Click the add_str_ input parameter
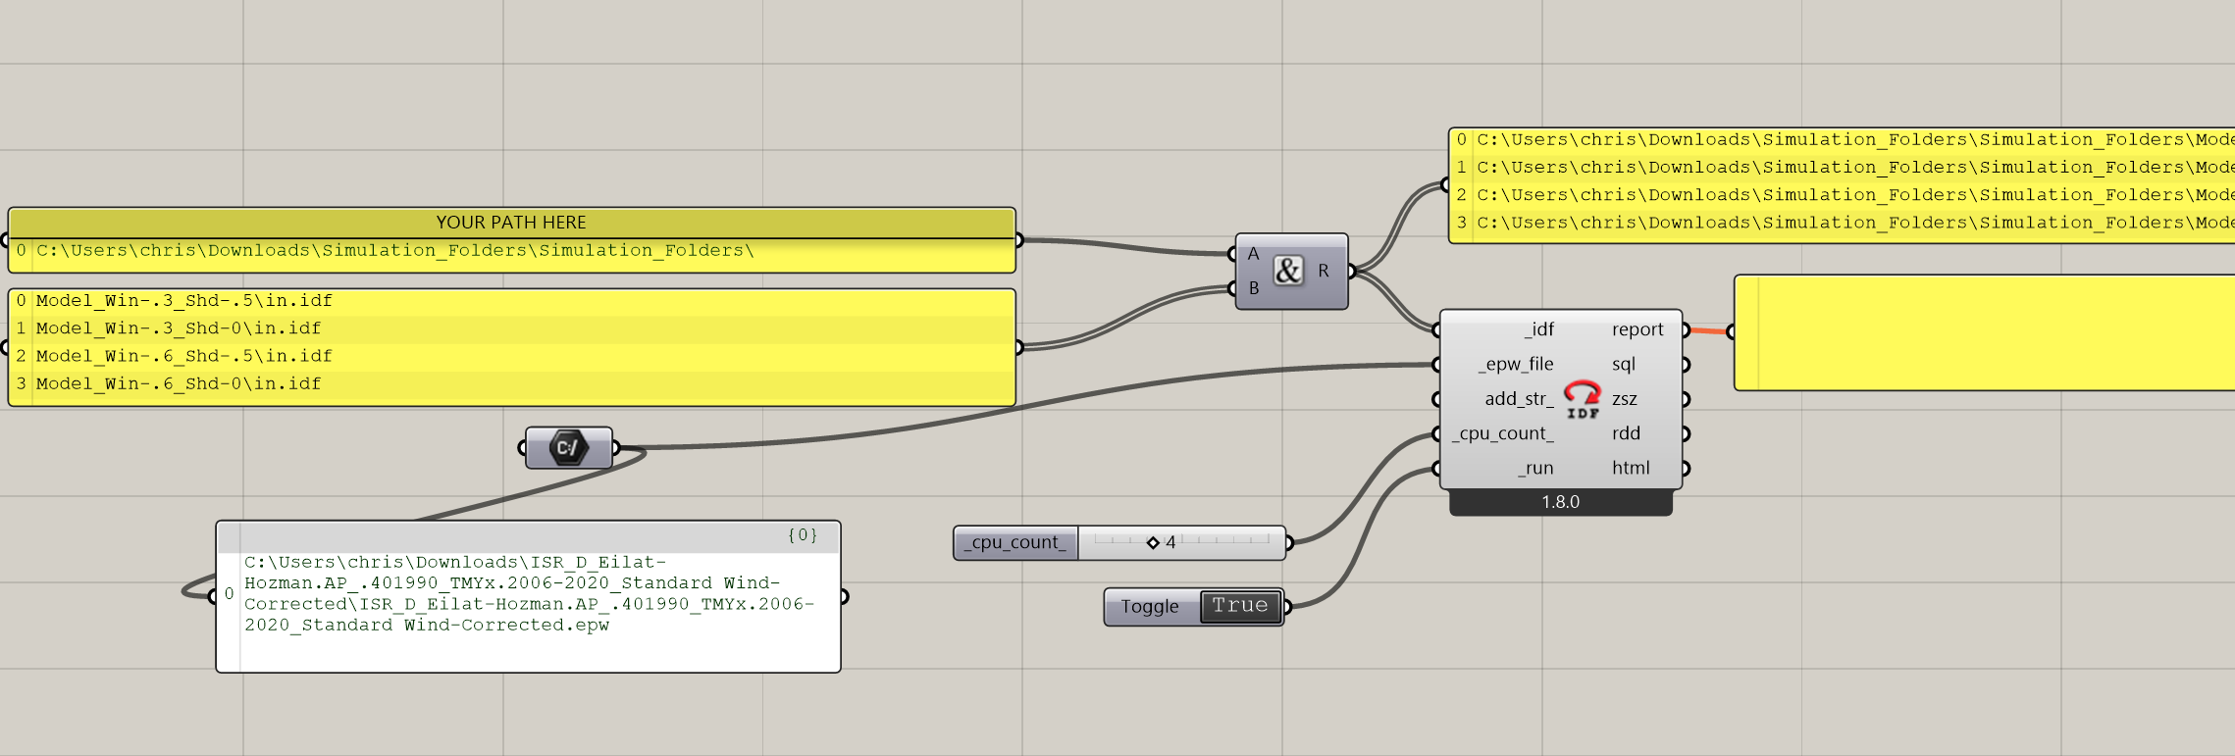This screenshot has height=756, width=2235. click(x=1519, y=399)
